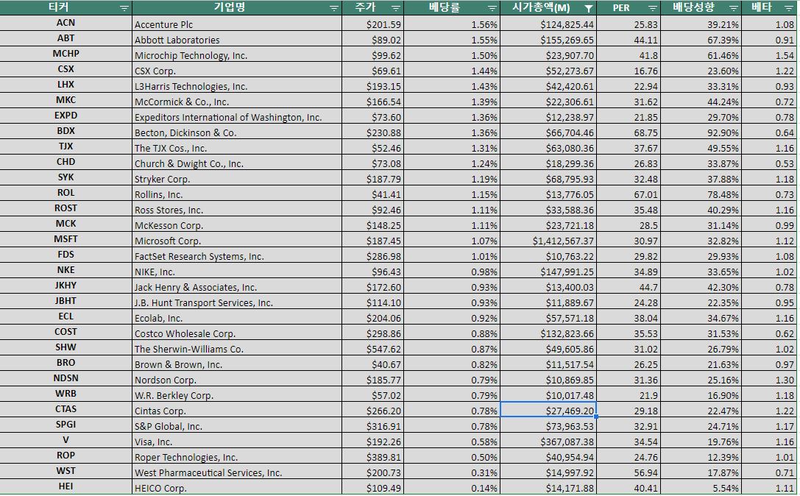Select the $286.98 stock price cell
The height and width of the screenshot is (496, 800).
[373, 255]
